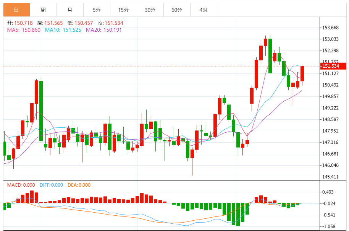349x231 pixels.
Task: Open the 60分 interval tab
Action: [177, 10]
